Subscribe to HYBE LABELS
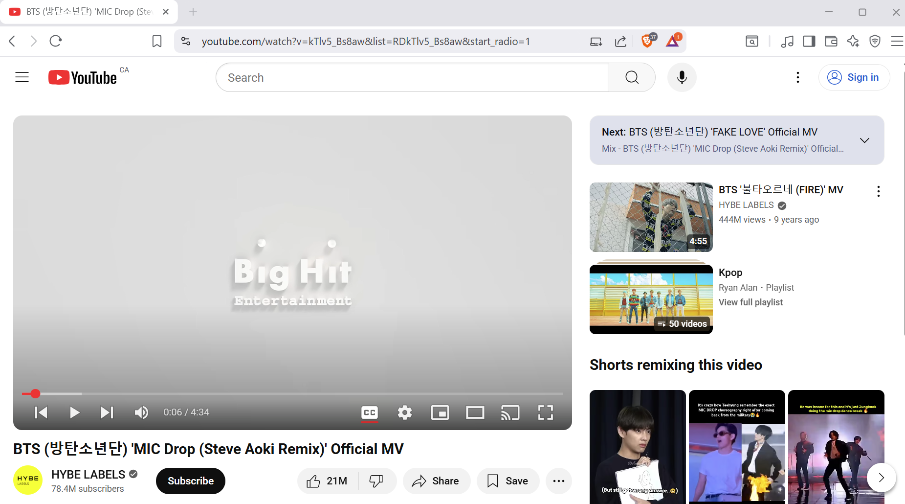 pos(191,481)
